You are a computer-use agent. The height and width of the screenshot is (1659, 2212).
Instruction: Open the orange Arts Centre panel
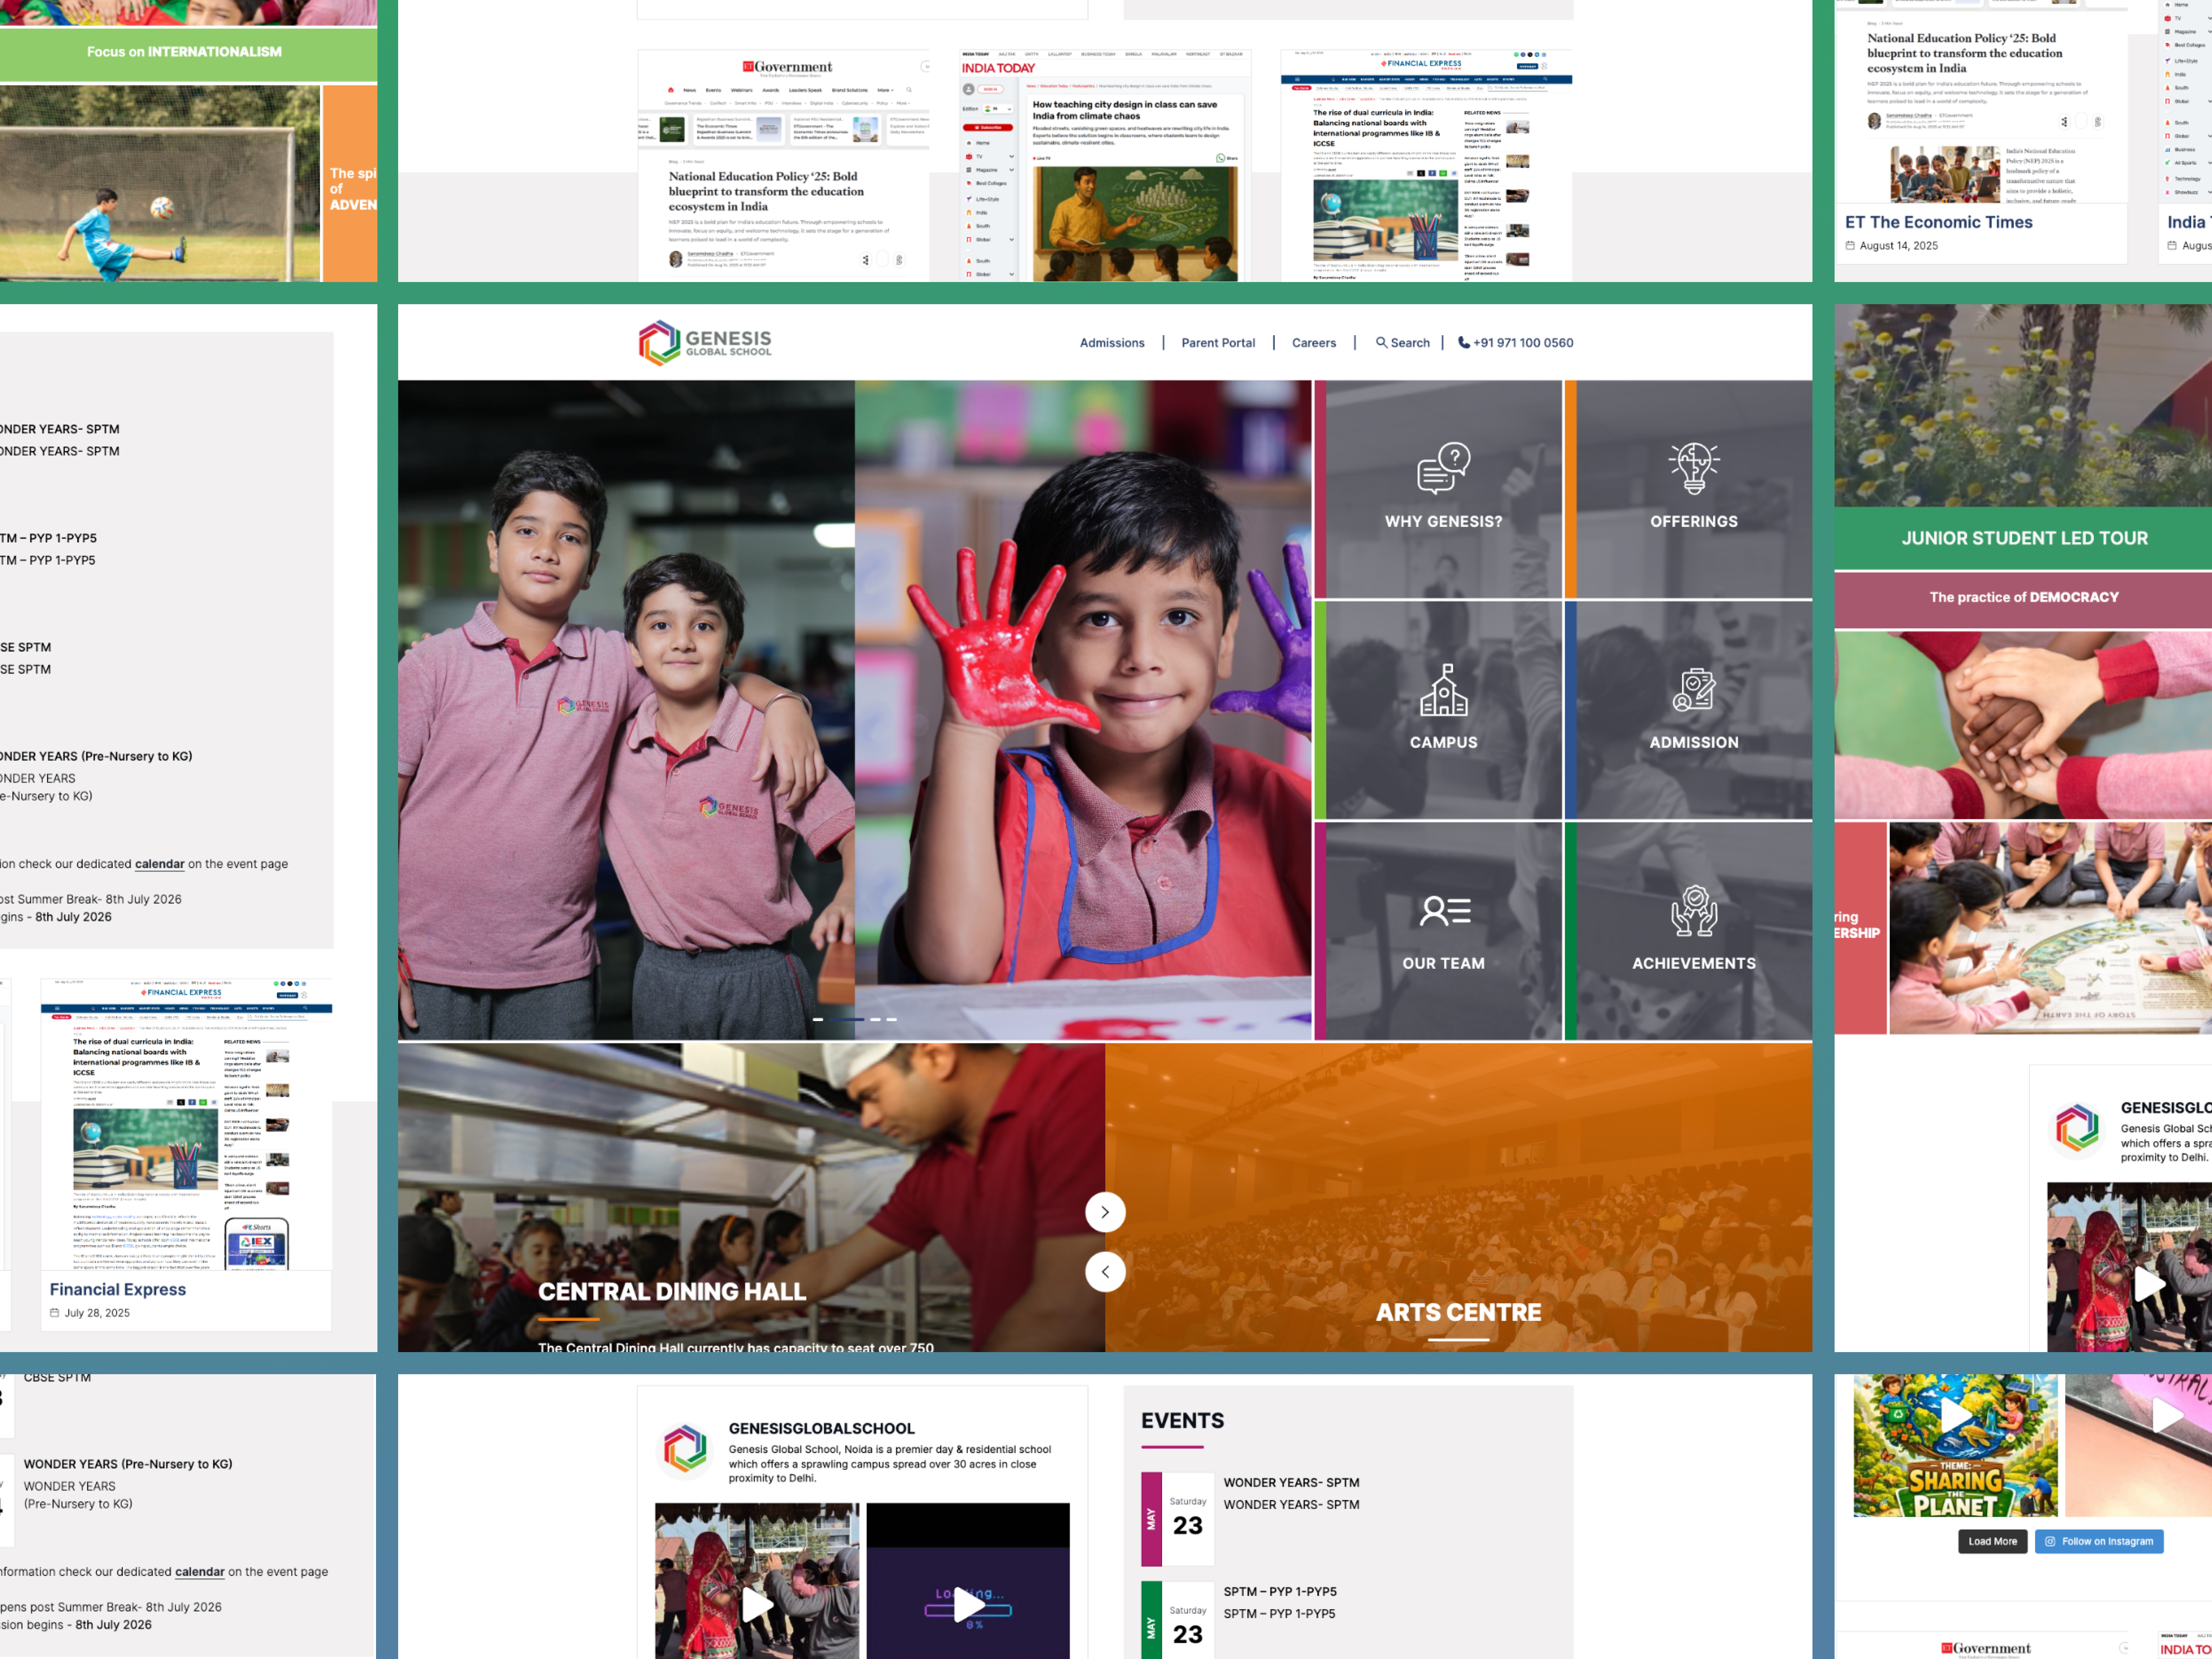pos(1459,1198)
